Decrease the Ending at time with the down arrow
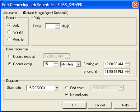Screen dimensions: 140x112 [127, 73]
